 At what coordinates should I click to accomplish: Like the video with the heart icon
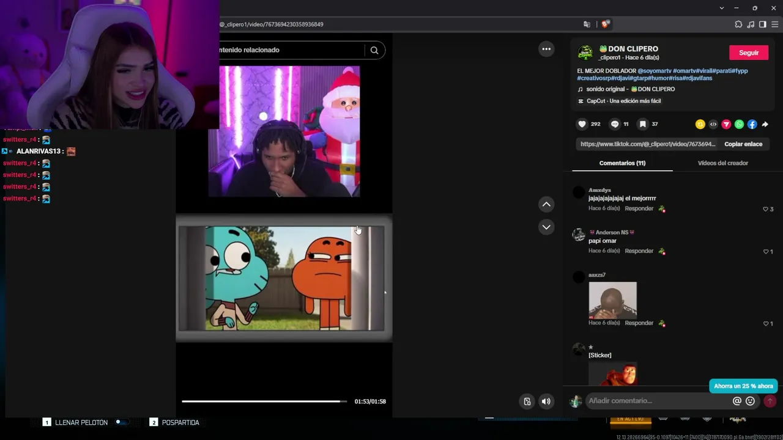pyautogui.click(x=582, y=124)
